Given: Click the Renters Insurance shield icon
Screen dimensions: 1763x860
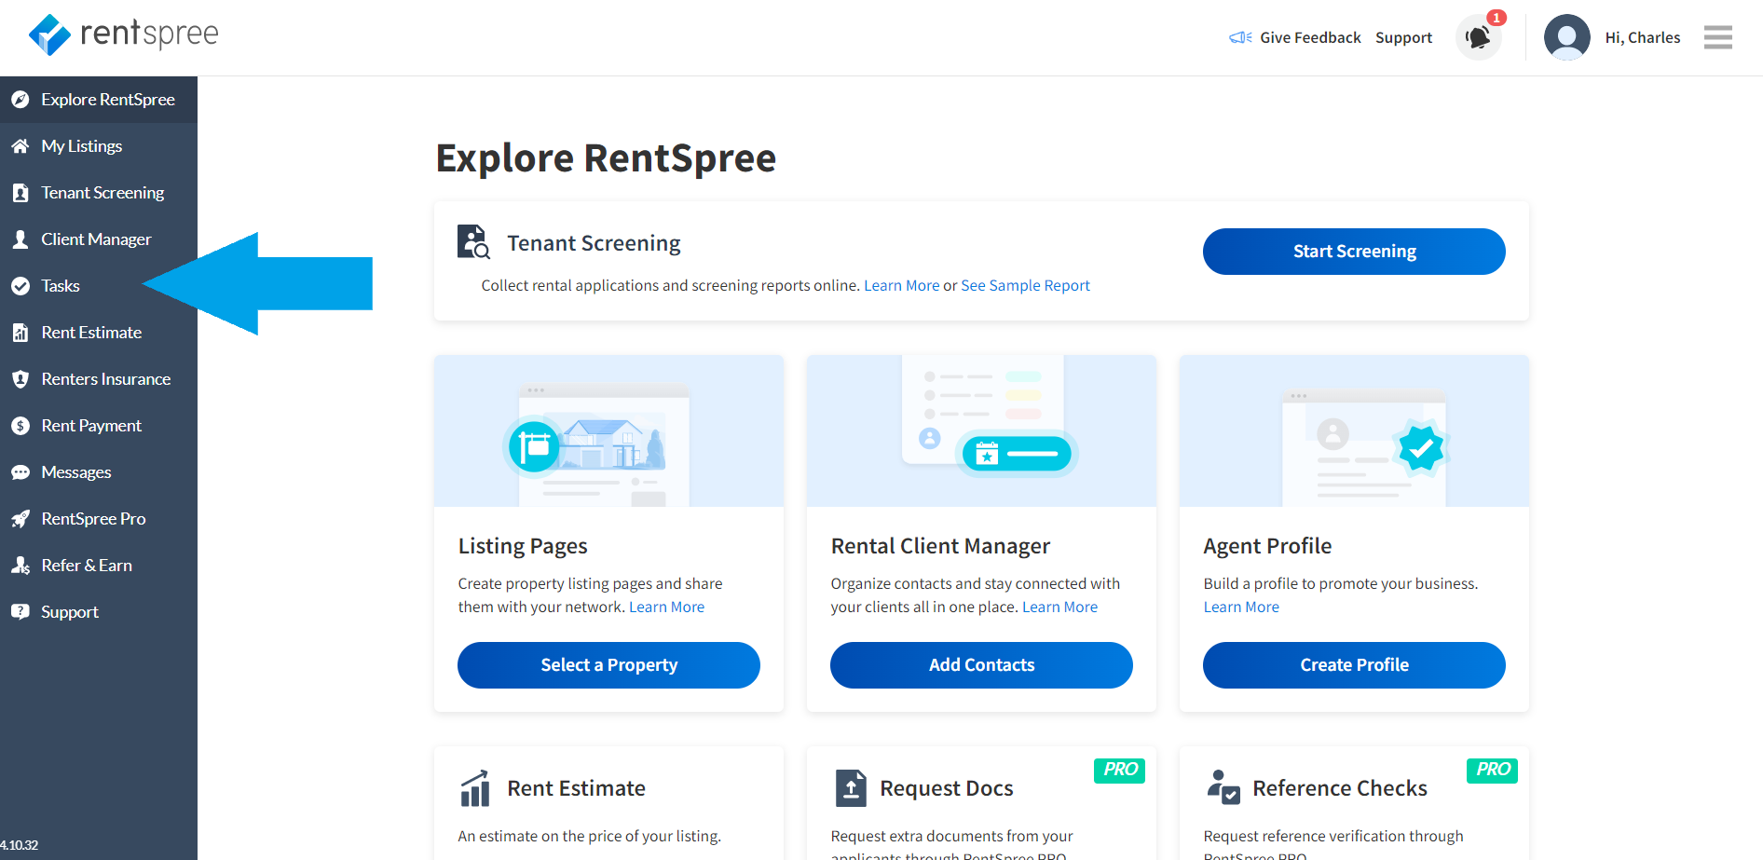Looking at the screenshot, I should point(20,379).
